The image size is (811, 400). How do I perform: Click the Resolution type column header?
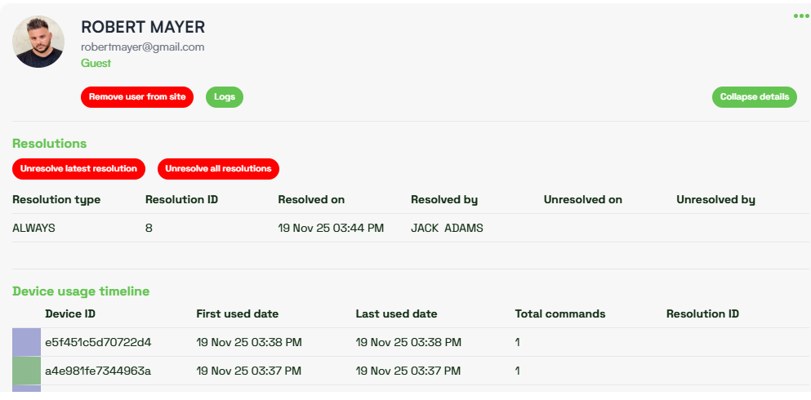click(x=56, y=200)
